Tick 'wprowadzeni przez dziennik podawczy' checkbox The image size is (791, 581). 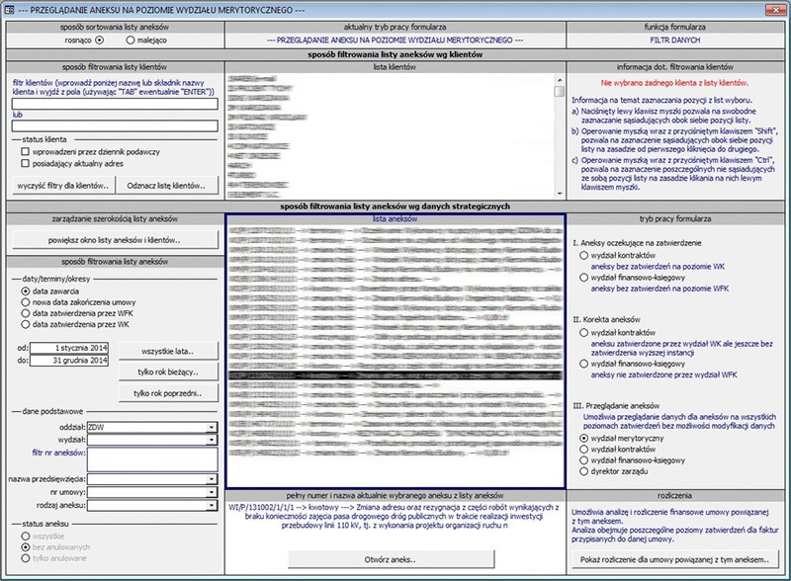(x=26, y=151)
